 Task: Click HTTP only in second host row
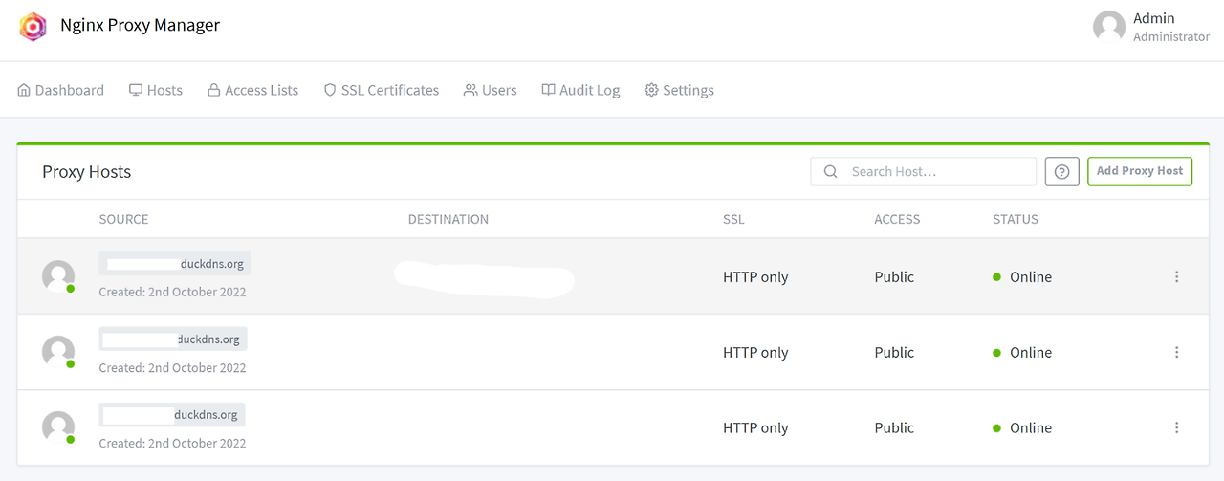[x=755, y=352]
